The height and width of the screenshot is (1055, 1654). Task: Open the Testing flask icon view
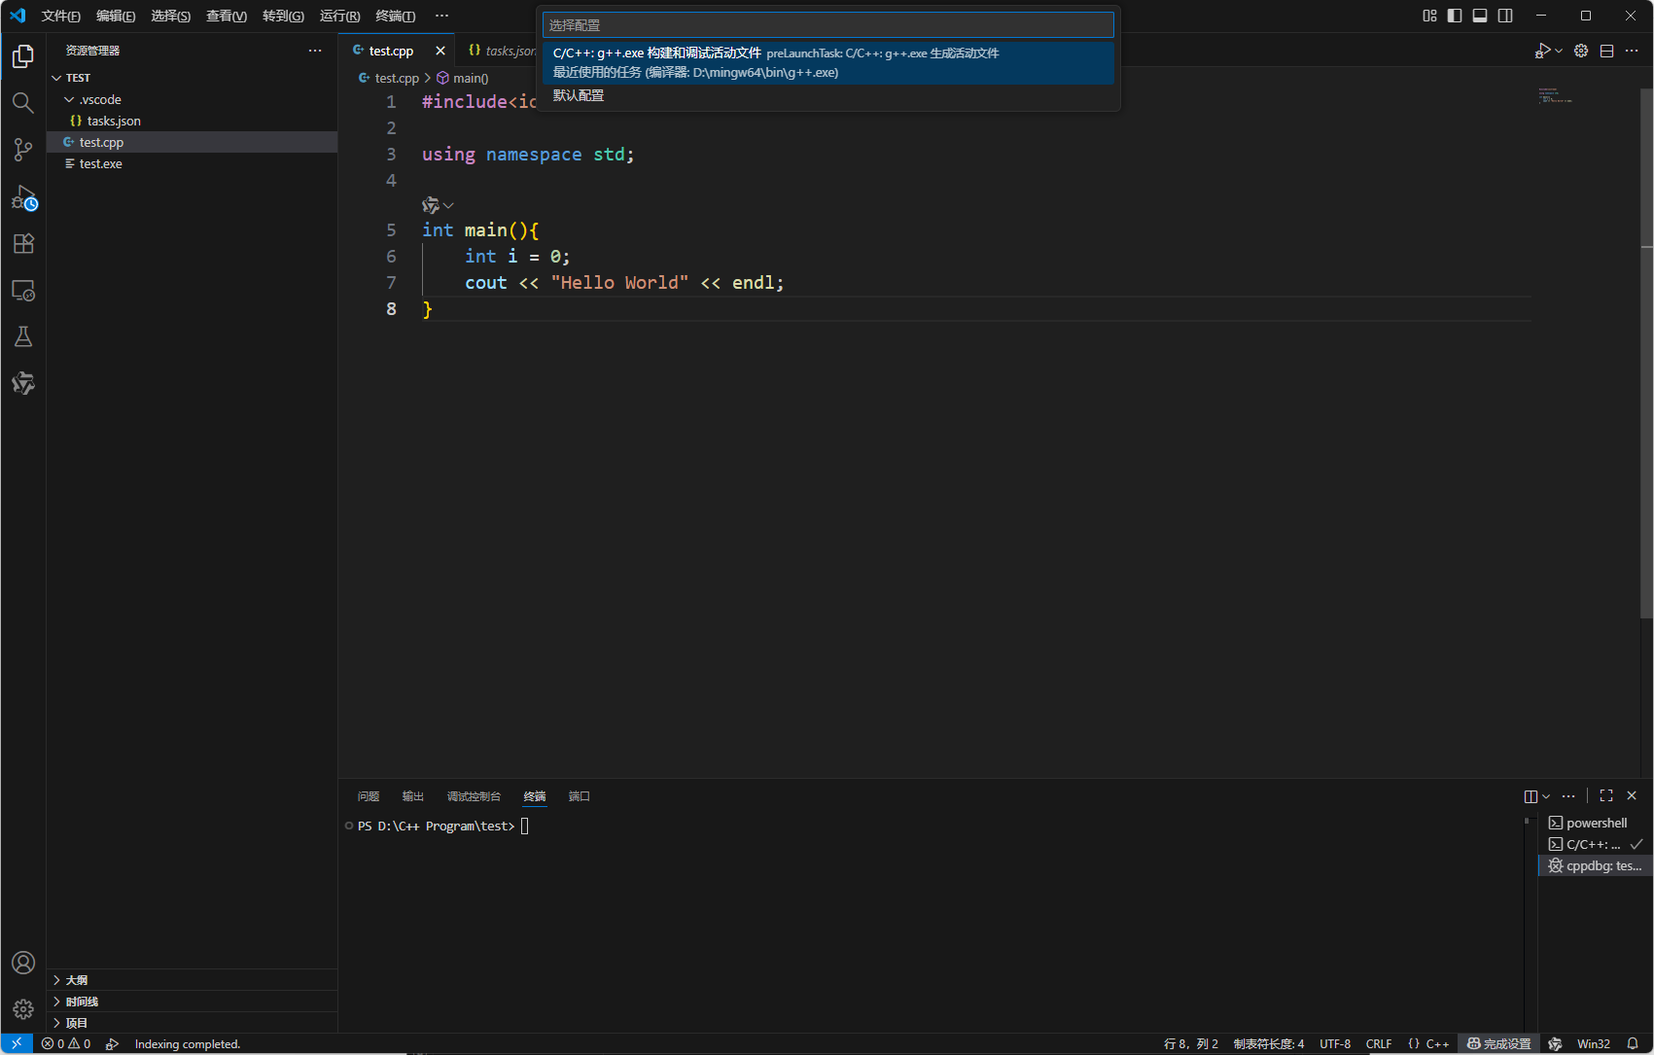(x=23, y=336)
